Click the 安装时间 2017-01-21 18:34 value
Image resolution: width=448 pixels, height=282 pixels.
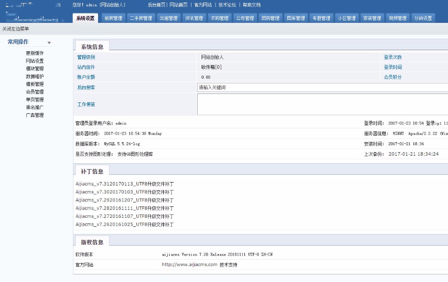point(406,144)
